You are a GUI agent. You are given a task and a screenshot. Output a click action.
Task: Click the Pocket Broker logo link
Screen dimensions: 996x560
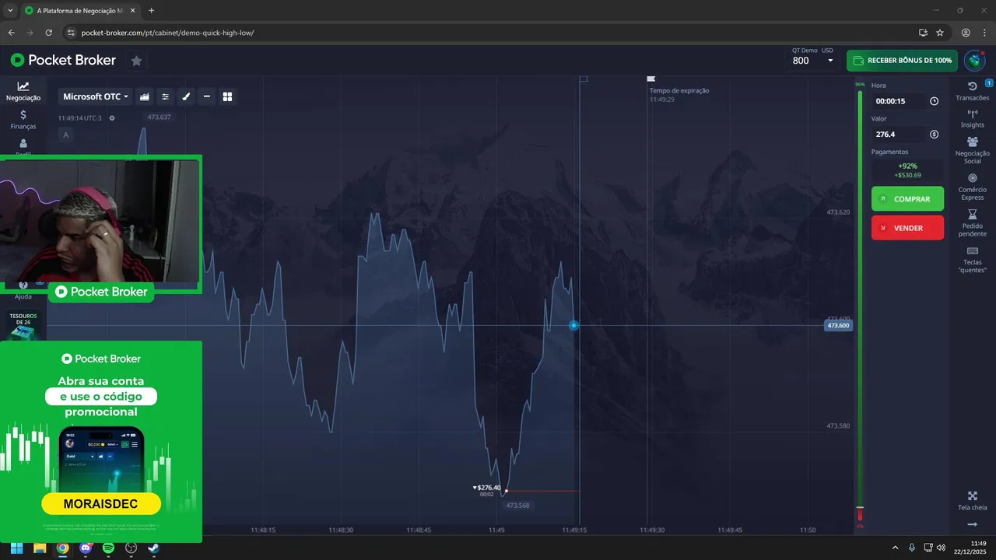63,61
